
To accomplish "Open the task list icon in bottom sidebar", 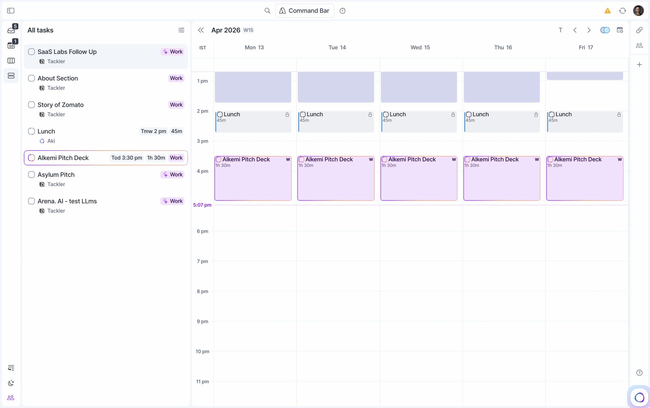I will [x=11, y=368].
